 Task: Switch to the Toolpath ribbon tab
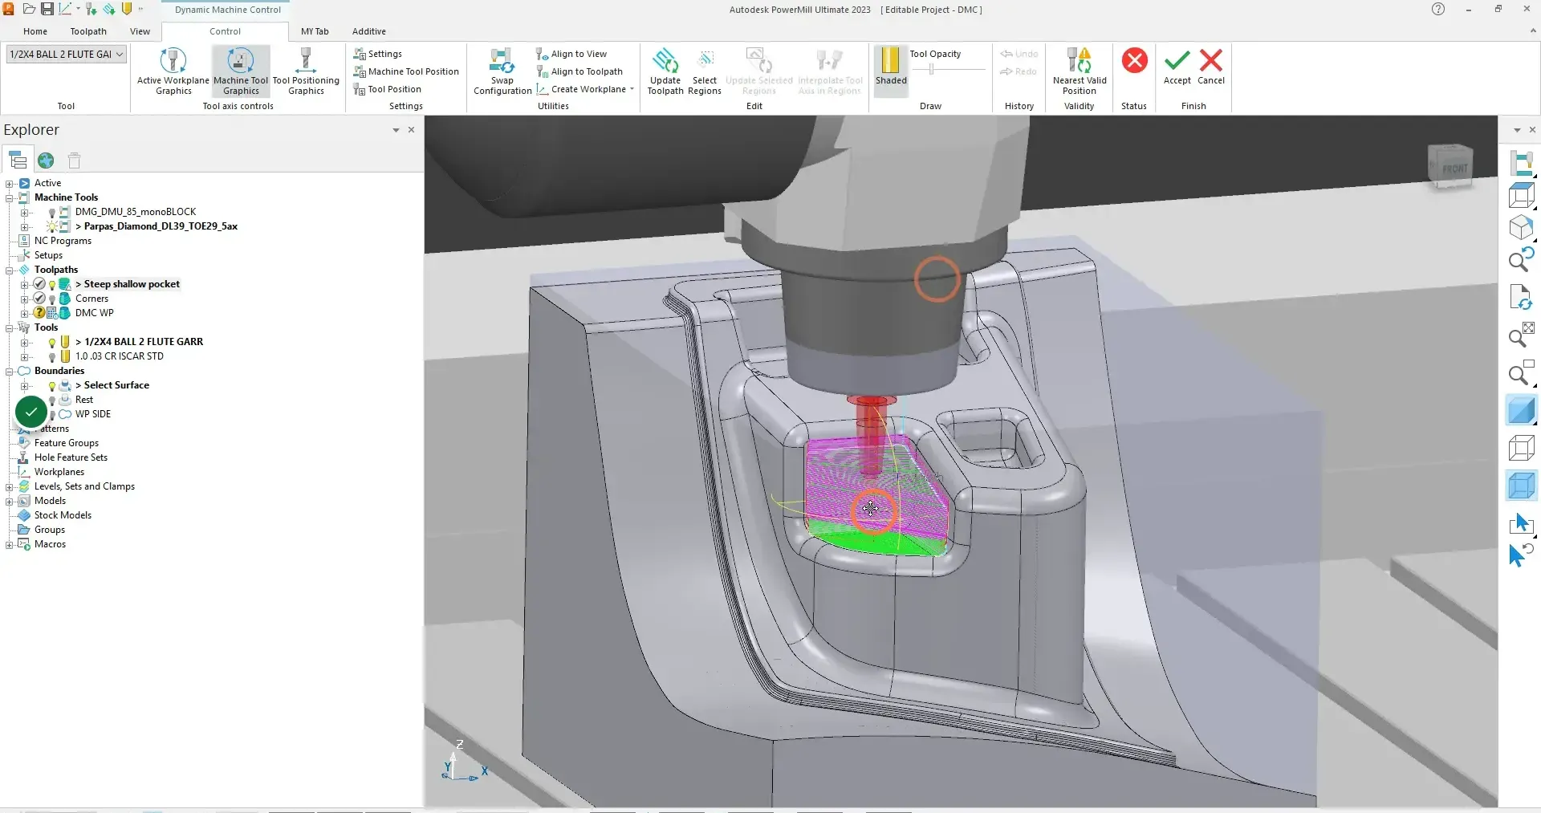coord(88,31)
